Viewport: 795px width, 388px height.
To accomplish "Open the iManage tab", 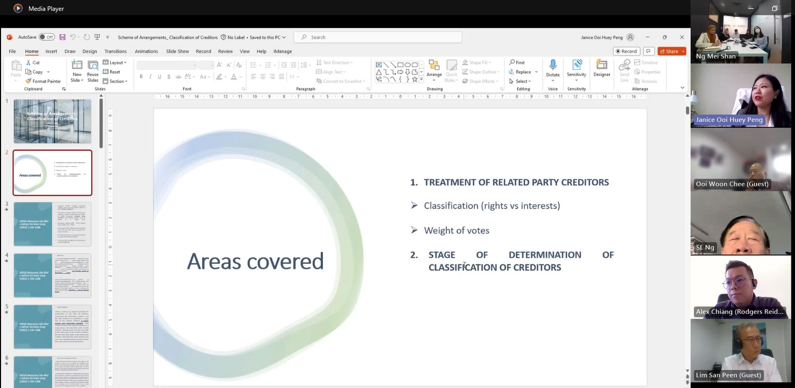I will tap(282, 51).
